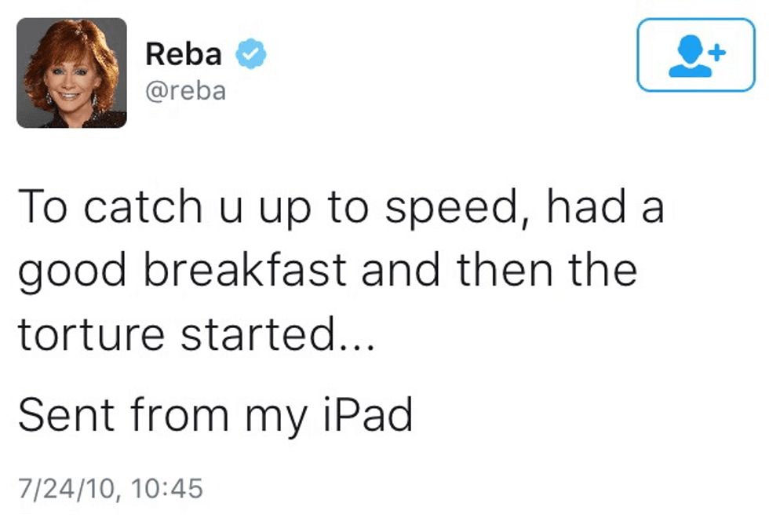This screenshot has width=769, height=525.
Task: Open the @reba handle link
Action: pyautogui.click(x=185, y=90)
